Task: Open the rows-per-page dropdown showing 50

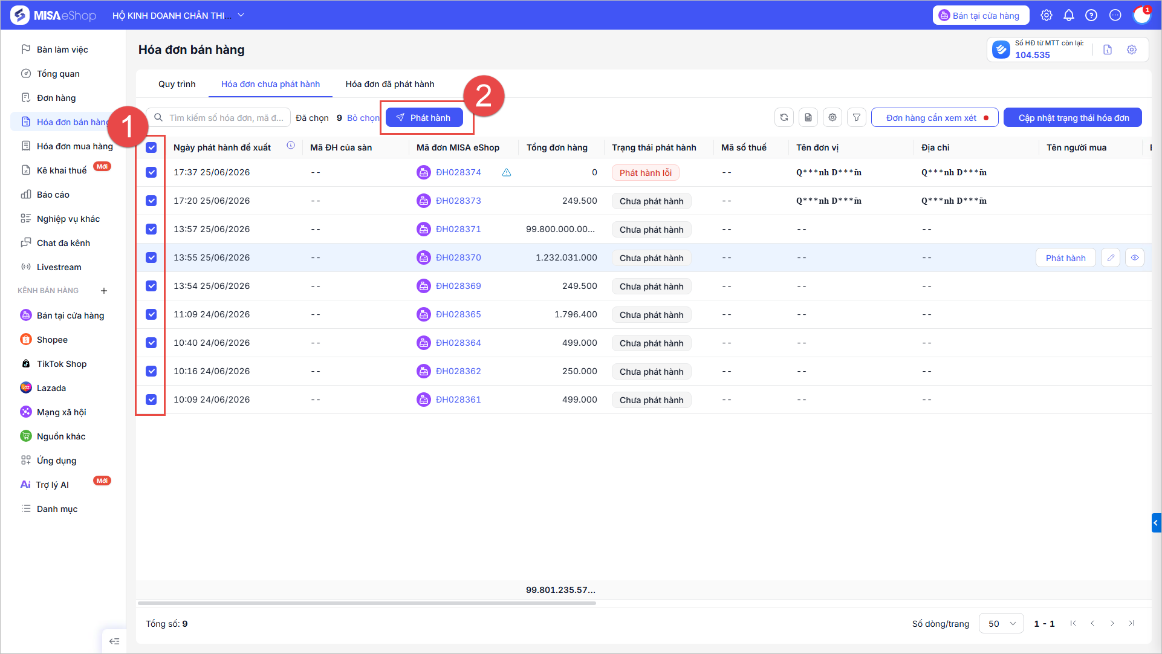Action: (1001, 623)
